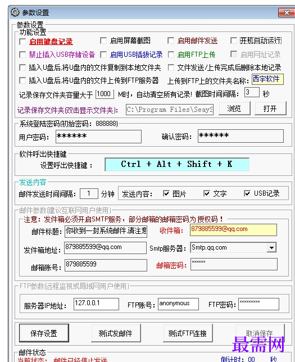
Task: Click the gear icon in the title bar
Action: tap(15, 12)
